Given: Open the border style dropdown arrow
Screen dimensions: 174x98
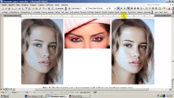Looking at the screenshot, I should point(162,8).
